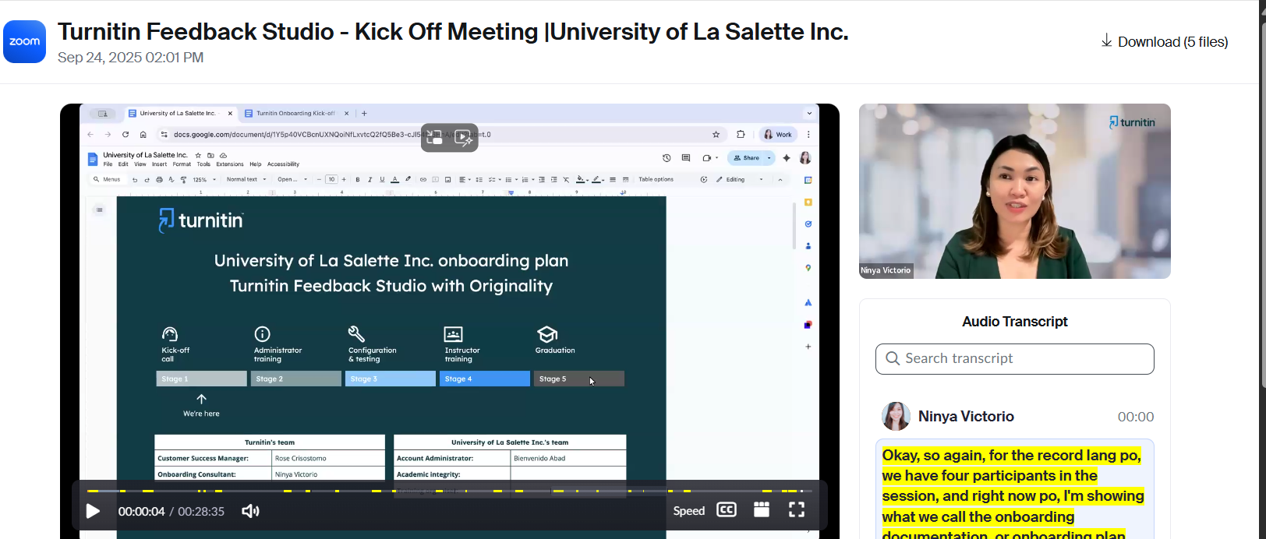Viewport: 1266px width, 539px height.
Task: Click the download arrow icon
Action: pyautogui.click(x=1106, y=41)
